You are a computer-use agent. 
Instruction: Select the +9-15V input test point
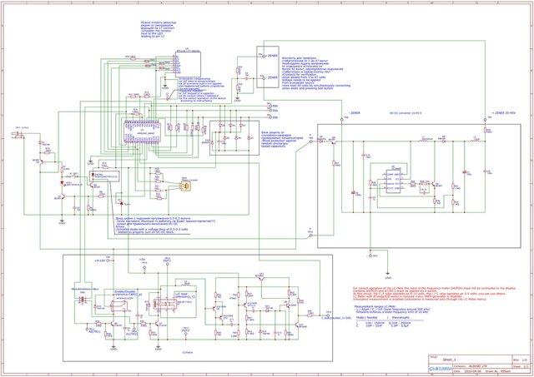click(108, 260)
